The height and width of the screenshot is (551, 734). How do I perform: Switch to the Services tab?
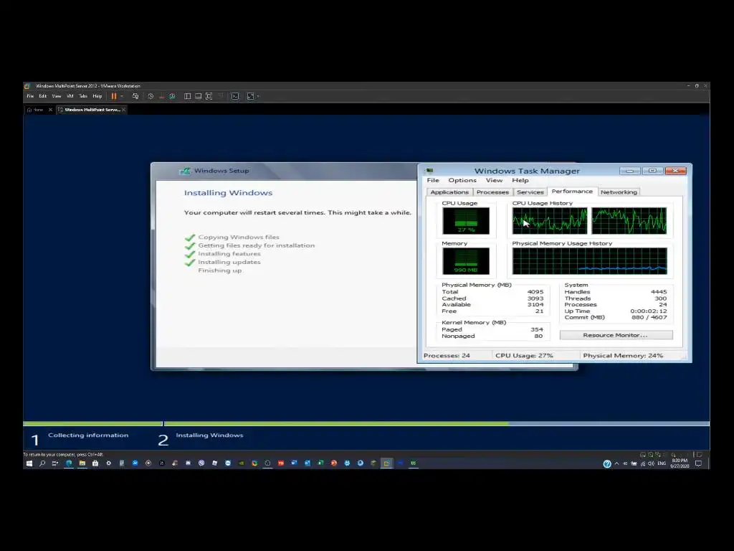click(530, 192)
